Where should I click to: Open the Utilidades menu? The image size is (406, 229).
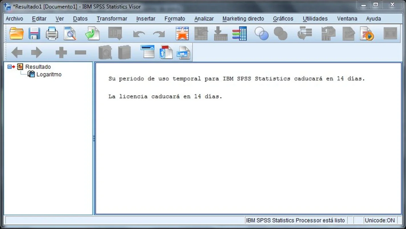tap(315, 19)
